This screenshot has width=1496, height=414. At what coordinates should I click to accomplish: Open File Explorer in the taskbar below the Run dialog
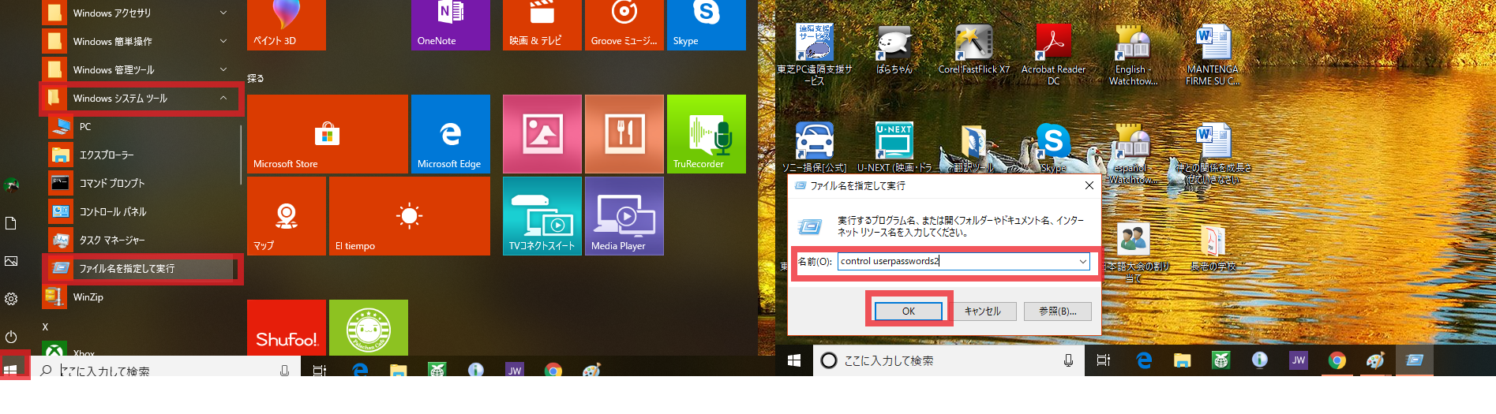point(1182,360)
